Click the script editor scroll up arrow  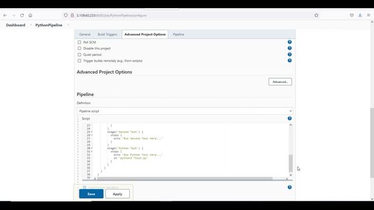(x=290, y=125)
